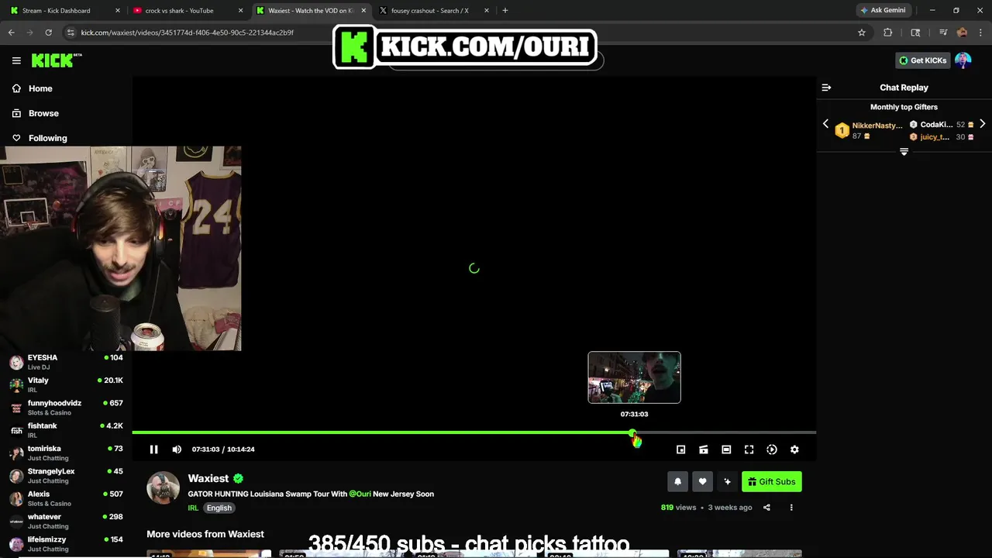Enter fullscreen mode in video player
The image size is (992, 558).
(749, 449)
